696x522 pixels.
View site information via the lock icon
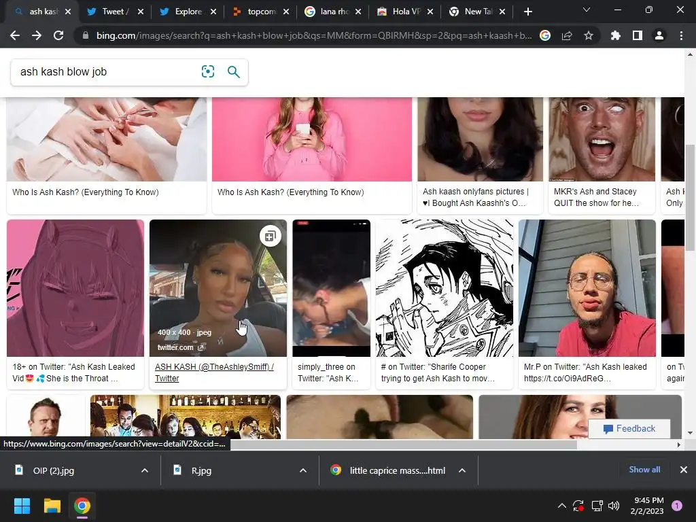pos(86,35)
